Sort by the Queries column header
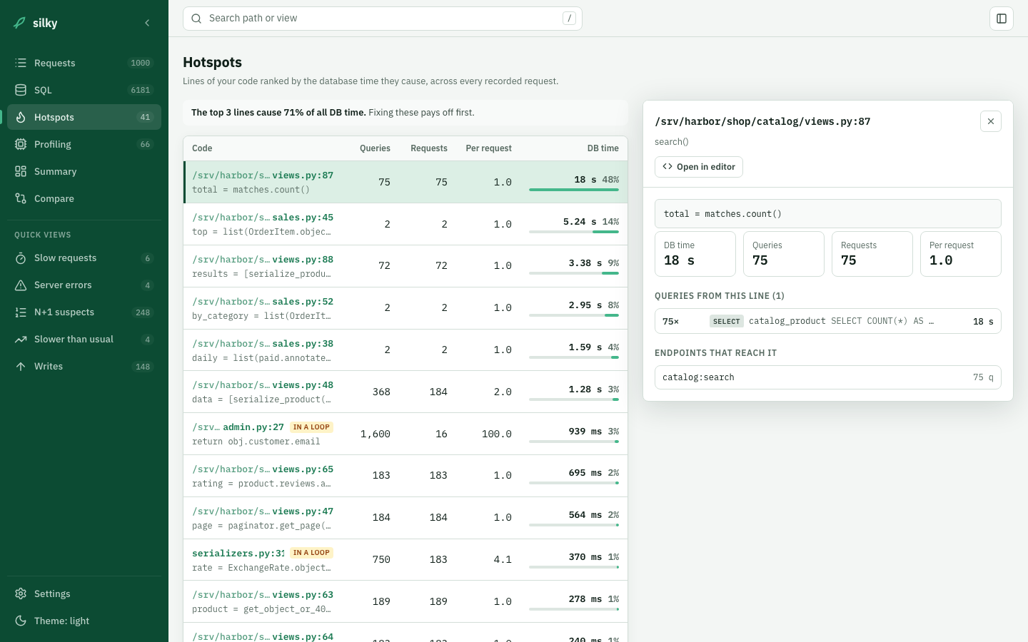The width and height of the screenshot is (1028, 642). [x=375, y=148]
